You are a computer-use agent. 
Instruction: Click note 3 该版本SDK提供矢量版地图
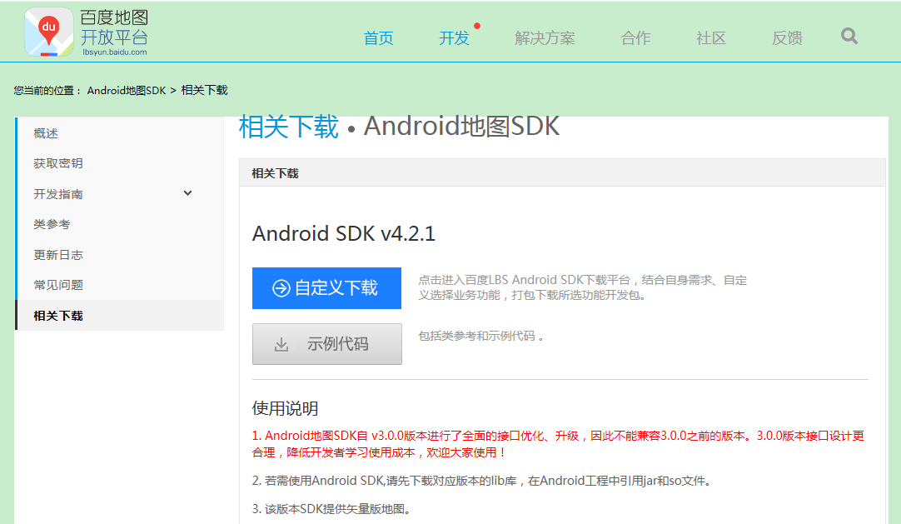pos(331,509)
